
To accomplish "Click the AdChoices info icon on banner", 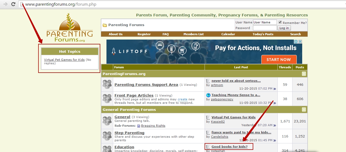I will (296, 42).
